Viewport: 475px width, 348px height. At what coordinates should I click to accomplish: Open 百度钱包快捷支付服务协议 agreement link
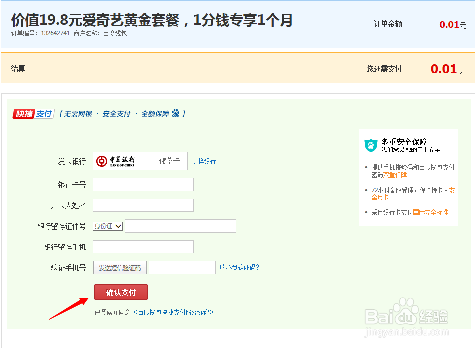(174, 312)
